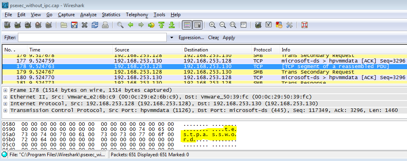The height and width of the screenshot is (161, 407).
Task: Open the View menu
Action: click(x=36, y=15)
